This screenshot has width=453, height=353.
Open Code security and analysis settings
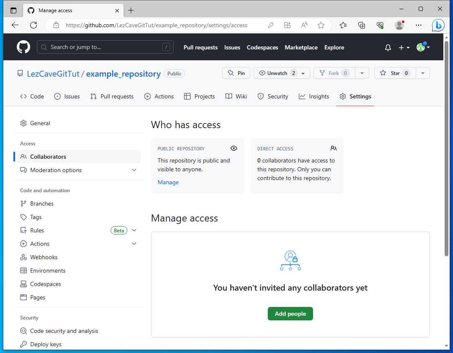pos(64,330)
